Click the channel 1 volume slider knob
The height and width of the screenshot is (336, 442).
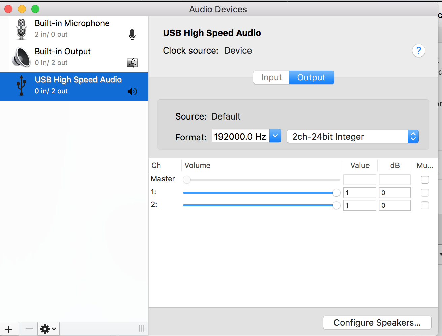(336, 193)
